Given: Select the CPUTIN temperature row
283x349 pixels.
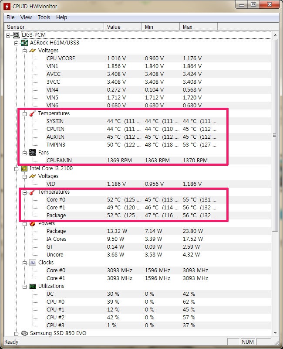Looking at the screenshot, I should pyautogui.click(x=158, y=129).
